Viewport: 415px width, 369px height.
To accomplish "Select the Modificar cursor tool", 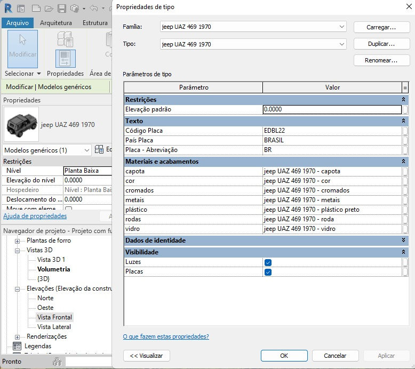I will [22, 49].
